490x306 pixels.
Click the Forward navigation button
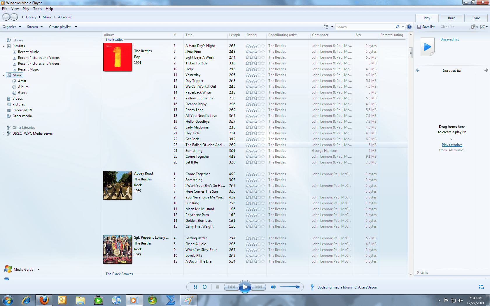[14, 17]
